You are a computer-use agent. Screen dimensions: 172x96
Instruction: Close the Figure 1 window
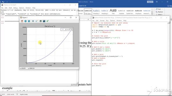tap(76, 17)
